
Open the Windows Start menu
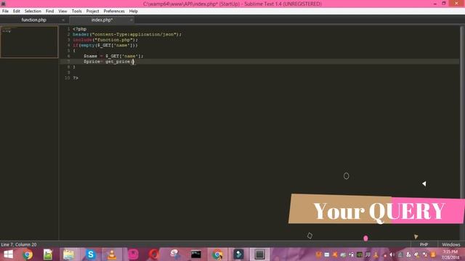pos(8,254)
